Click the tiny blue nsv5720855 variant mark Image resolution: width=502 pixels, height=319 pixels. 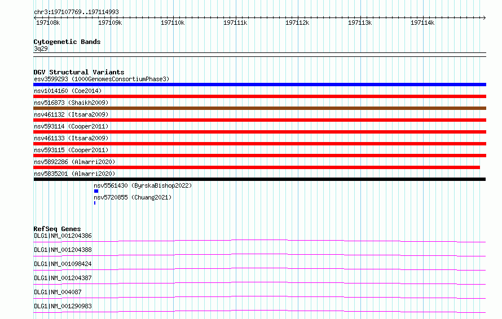click(95, 203)
